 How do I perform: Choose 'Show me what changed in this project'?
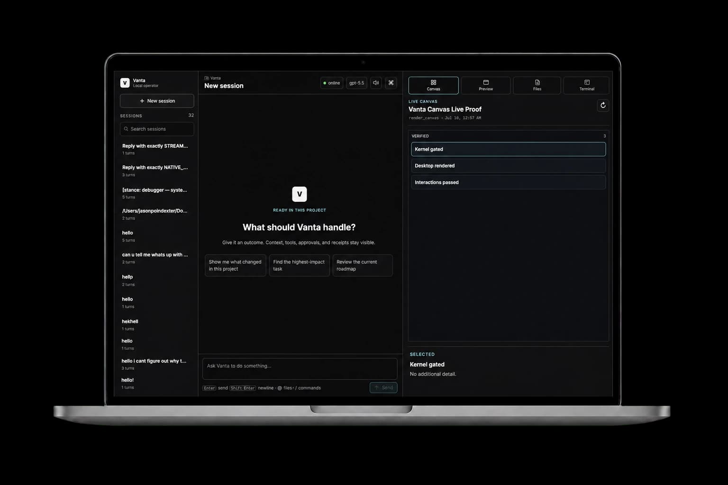236,265
